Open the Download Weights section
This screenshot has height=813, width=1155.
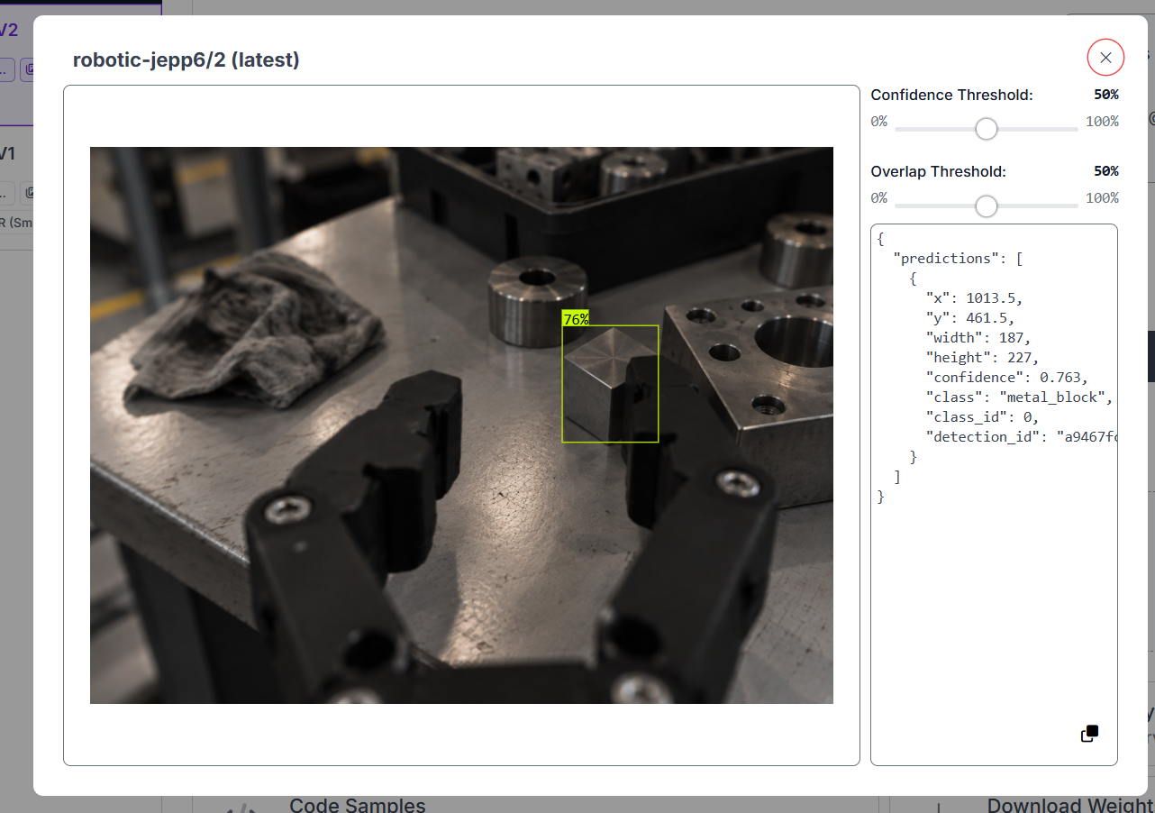pos(1070,805)
